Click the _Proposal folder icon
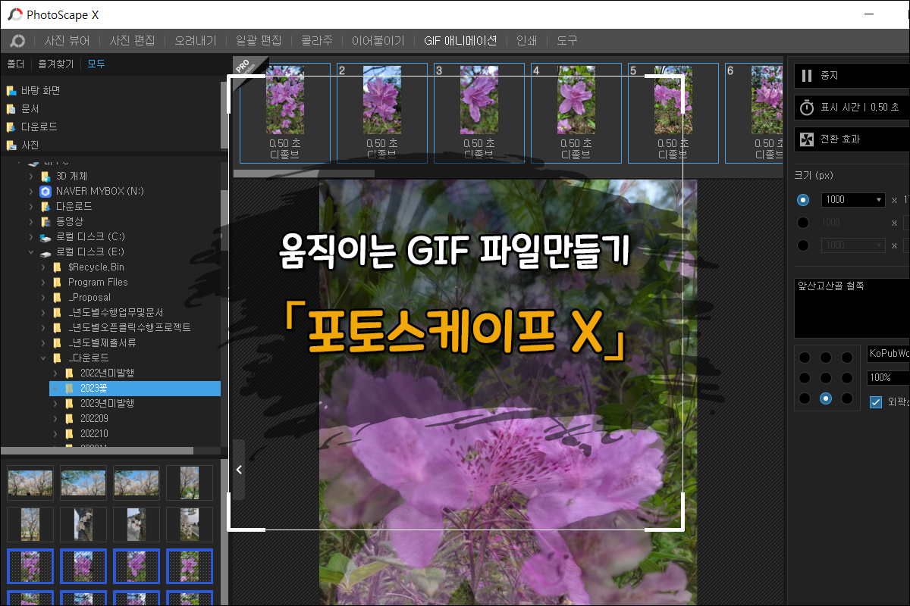The width and height of the screenshot is (910, 606). coord(57,298)
